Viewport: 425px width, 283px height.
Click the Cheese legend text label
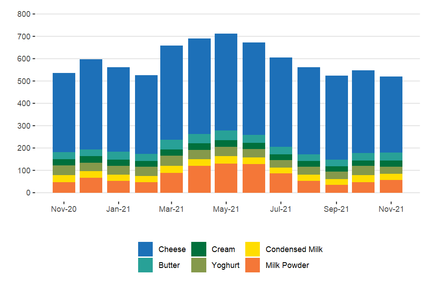click(172, 249)
